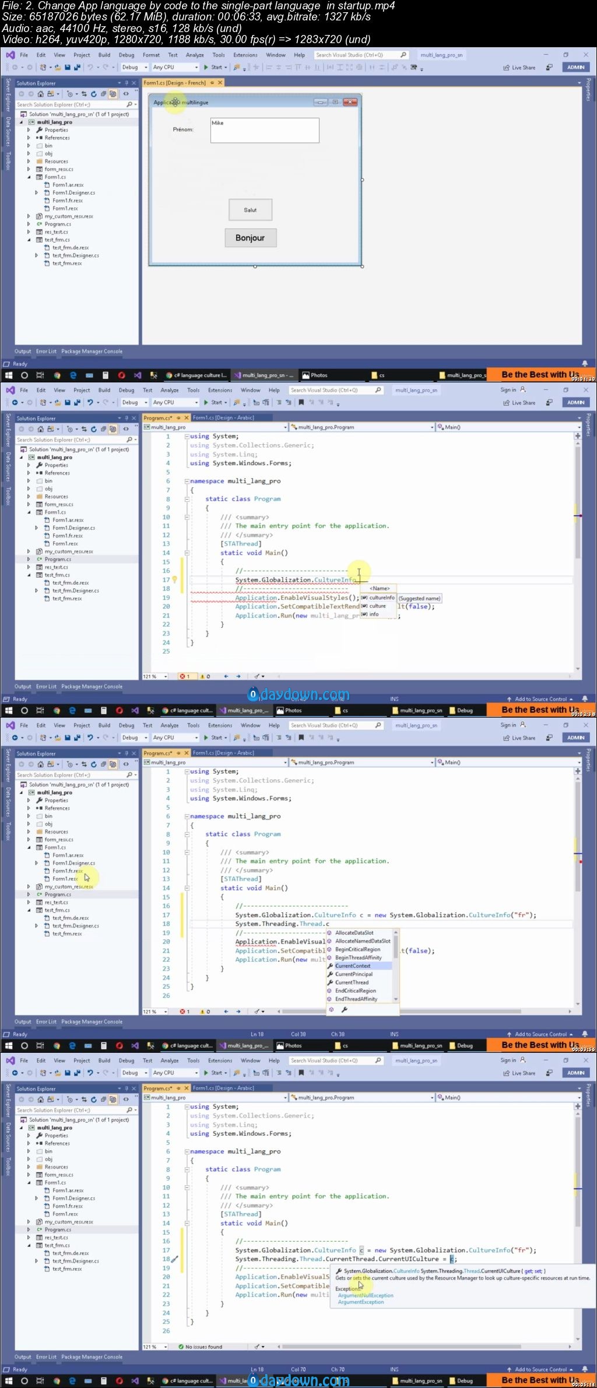Open the Main() member dropdown in the culture-suggestion frame
Viewport: 597px width, 1388px height.
[507, 427]
